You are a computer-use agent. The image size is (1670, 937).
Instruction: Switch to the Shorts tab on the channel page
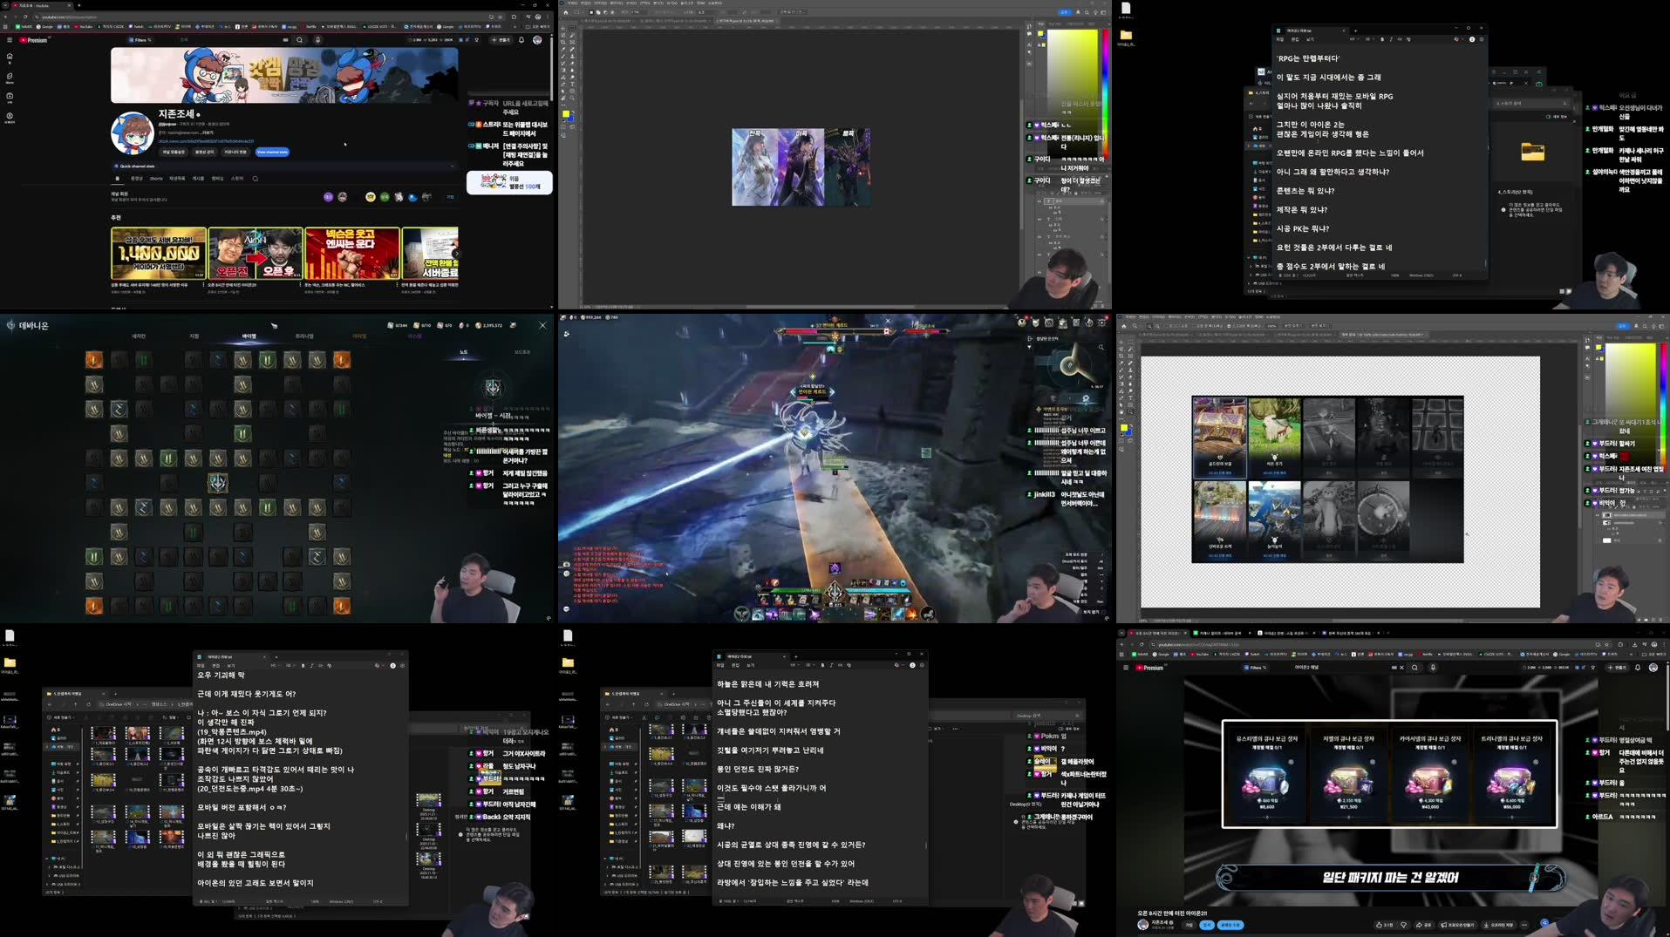click(x=157, y=179)
